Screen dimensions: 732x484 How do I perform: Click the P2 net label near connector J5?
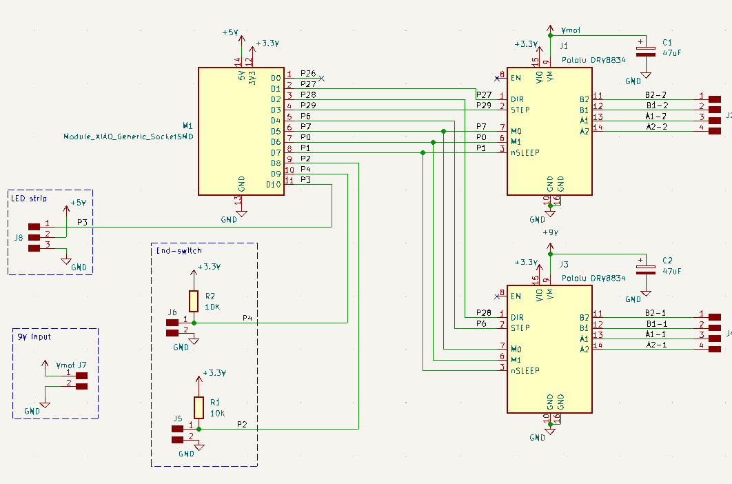pos(242,424)
